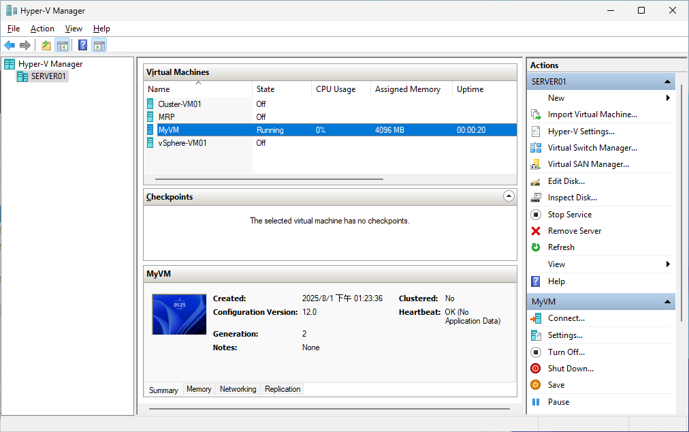The width and height of the screenshot is (689, 432).
Task: Click the Connect icon for MyVM
Action: point(536,318)
